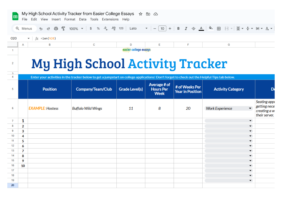Screen dimensions: 282x200
Task: Increase font size with plus button
Action: point(170,28)
